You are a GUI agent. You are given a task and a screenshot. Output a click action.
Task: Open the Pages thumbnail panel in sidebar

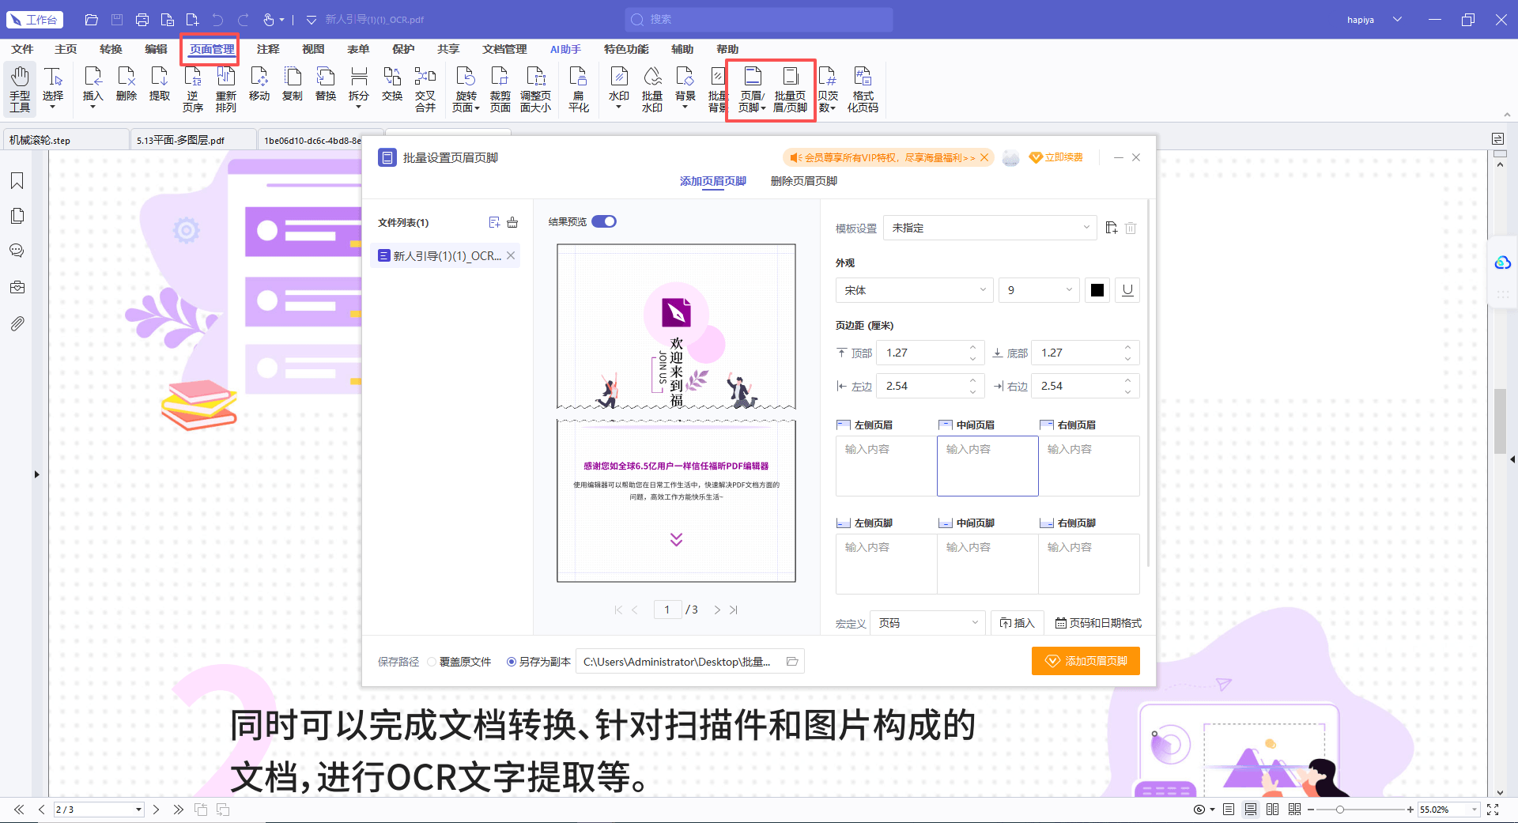coord(17,216)
